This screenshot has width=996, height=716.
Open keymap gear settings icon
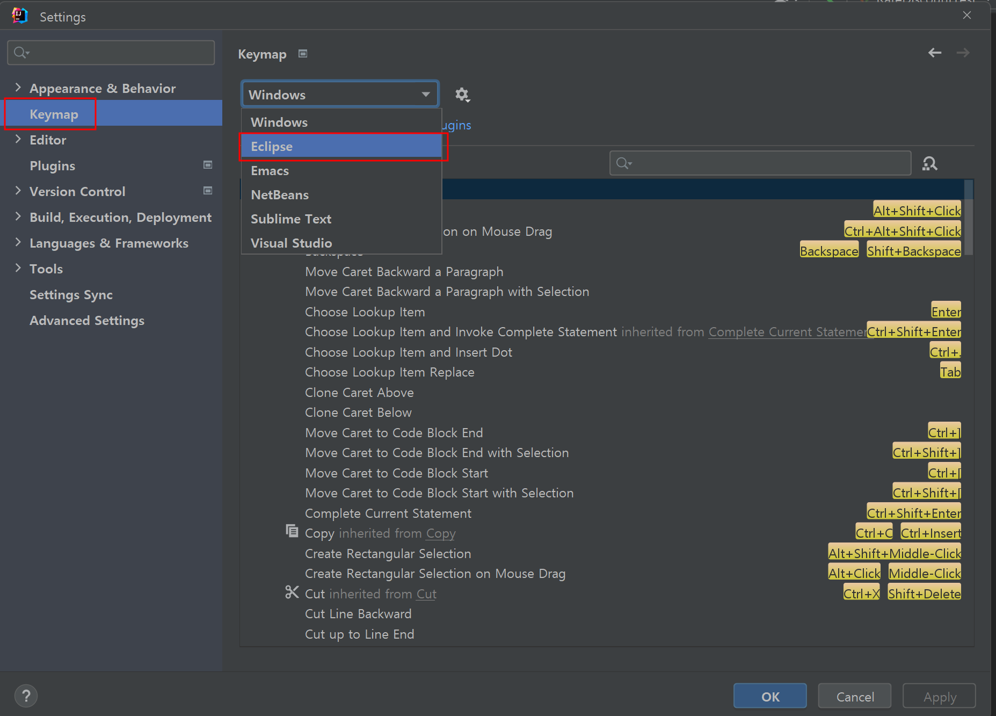(462, 95)
